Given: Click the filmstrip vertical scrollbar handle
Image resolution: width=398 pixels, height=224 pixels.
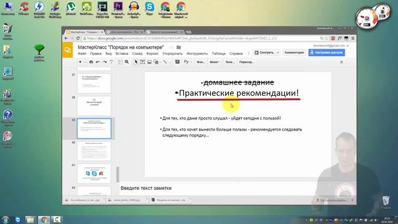Looking at the screenshot, I should tap(118, 174).
